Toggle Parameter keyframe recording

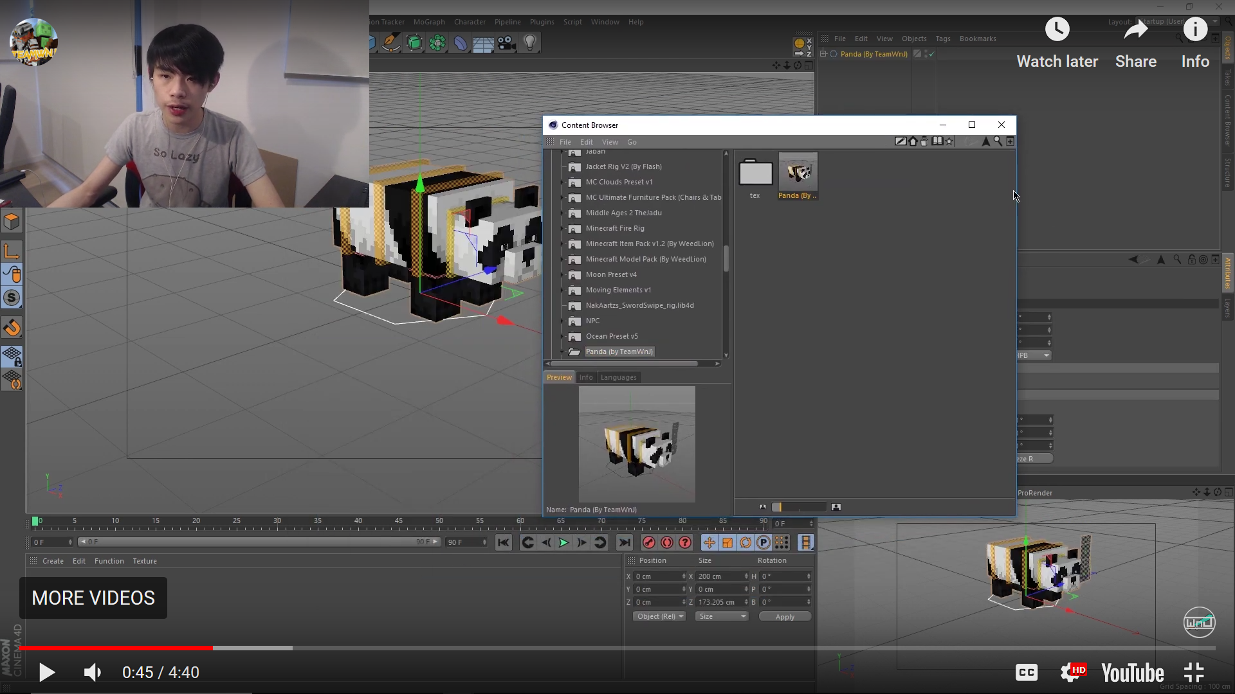click(x=764, y=543)
